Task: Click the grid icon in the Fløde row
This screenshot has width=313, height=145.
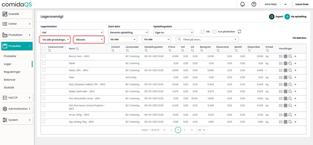Action: click(x=286, y=63)
